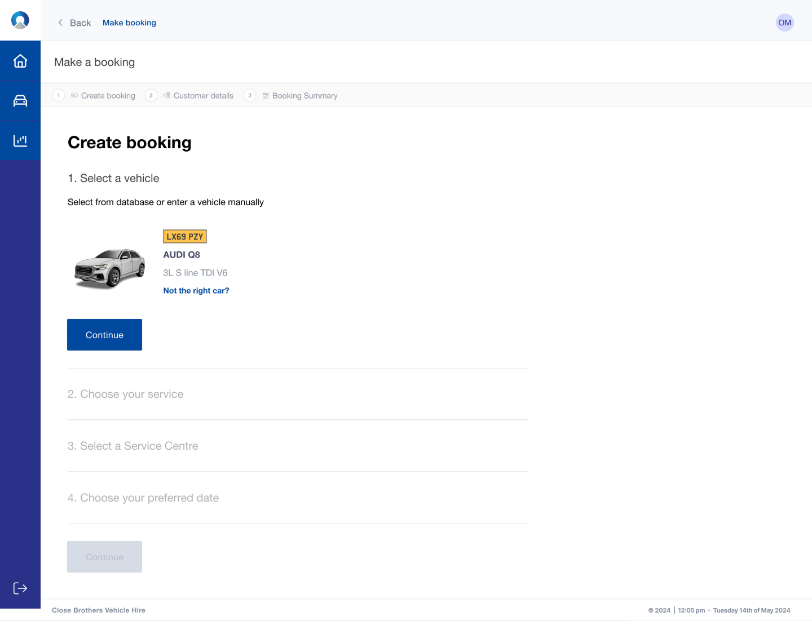Expand the Choose your service section
Image resolution: width=812 pixels, height=621 pixels.
point(125,394)
